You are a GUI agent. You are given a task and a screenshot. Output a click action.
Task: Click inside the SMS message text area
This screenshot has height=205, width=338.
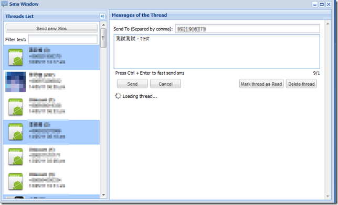(x=217, y=52)
